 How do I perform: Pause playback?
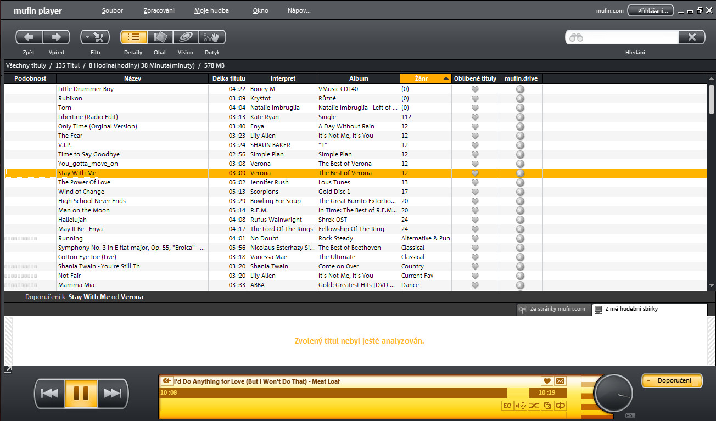81,393
